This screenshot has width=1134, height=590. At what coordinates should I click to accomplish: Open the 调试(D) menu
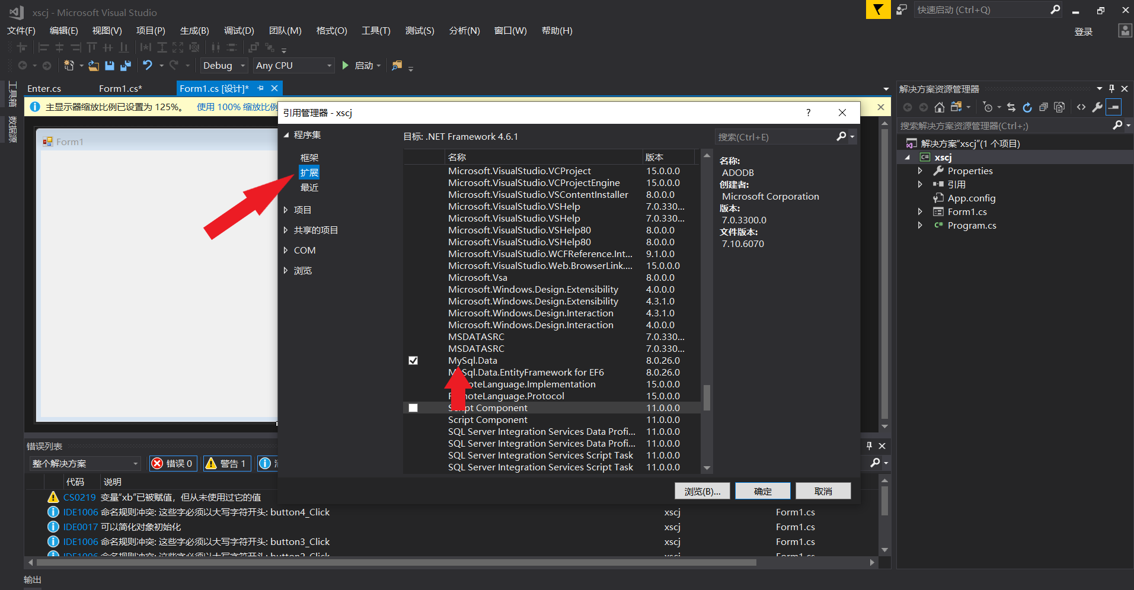pyautogui.click(x=239, y=31)
